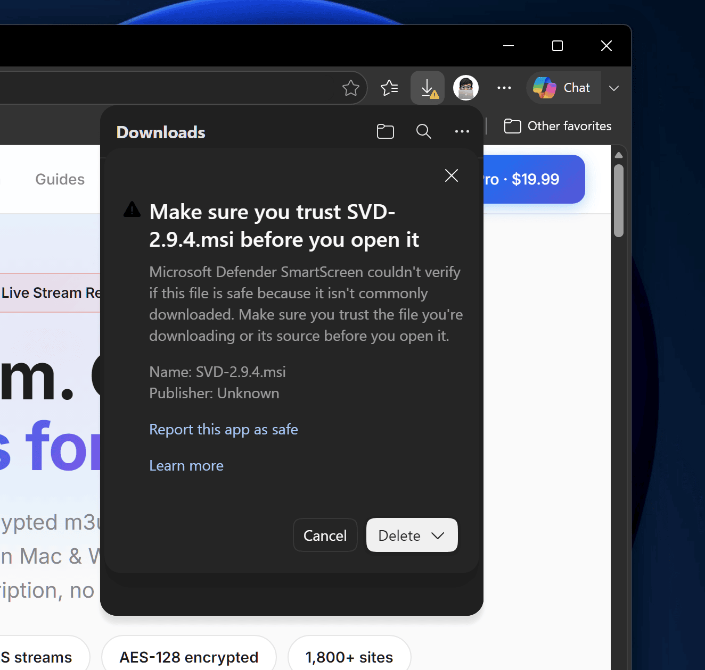Open the Favorites list icon
The height and width of the screenshot is (670, 705).
click(389, 88)
